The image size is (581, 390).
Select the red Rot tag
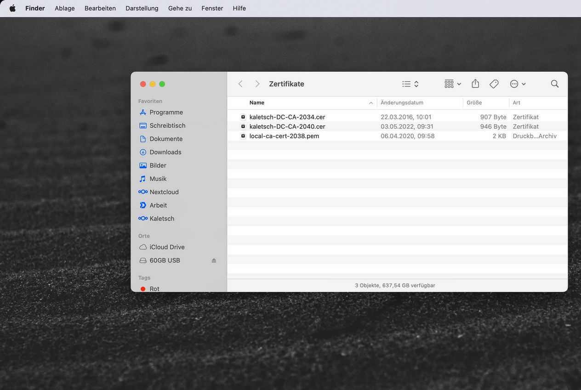point(154,288)
